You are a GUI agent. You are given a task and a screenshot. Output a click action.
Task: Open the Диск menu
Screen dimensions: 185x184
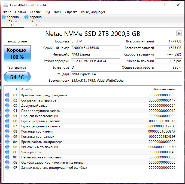[x=57, y=12]
